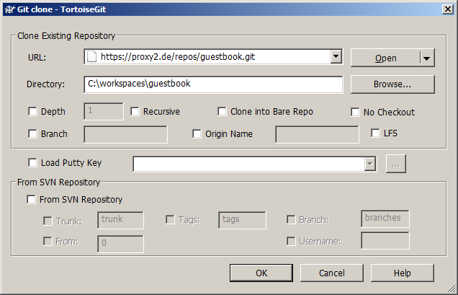The width and height of the screenshot is (458, 295).
Task: Click the page icon in URL field
Action: pos(92,56)
